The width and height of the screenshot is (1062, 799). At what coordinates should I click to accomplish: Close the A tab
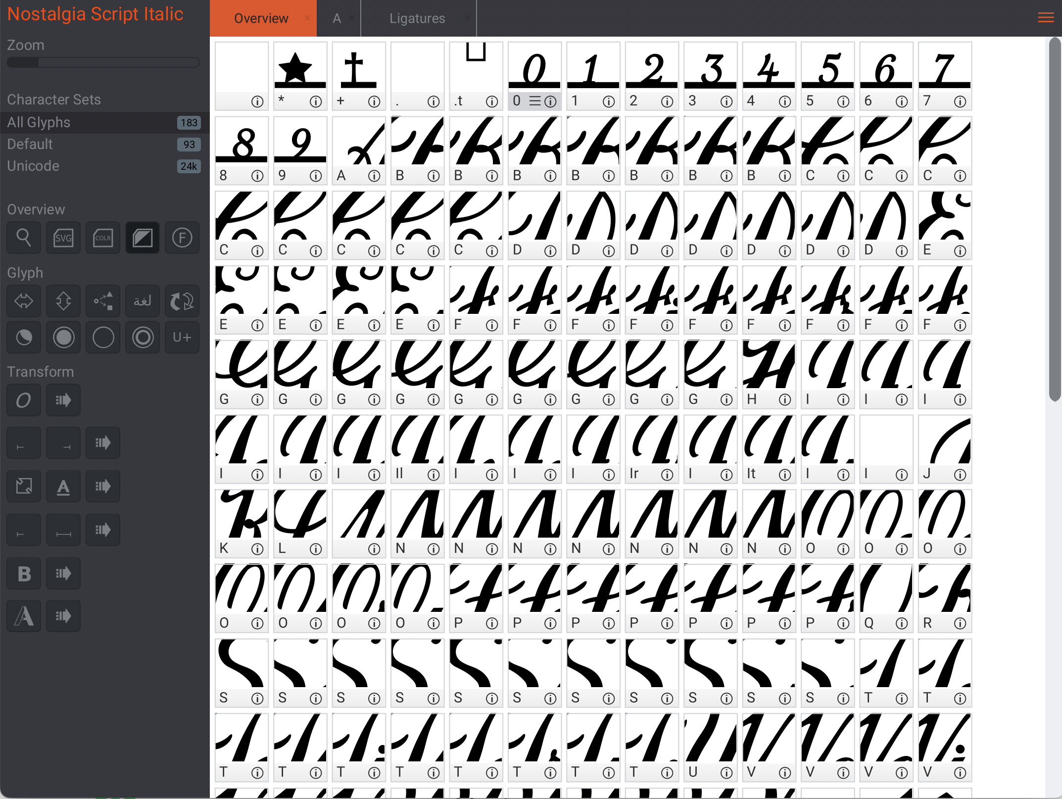point(352,18)
